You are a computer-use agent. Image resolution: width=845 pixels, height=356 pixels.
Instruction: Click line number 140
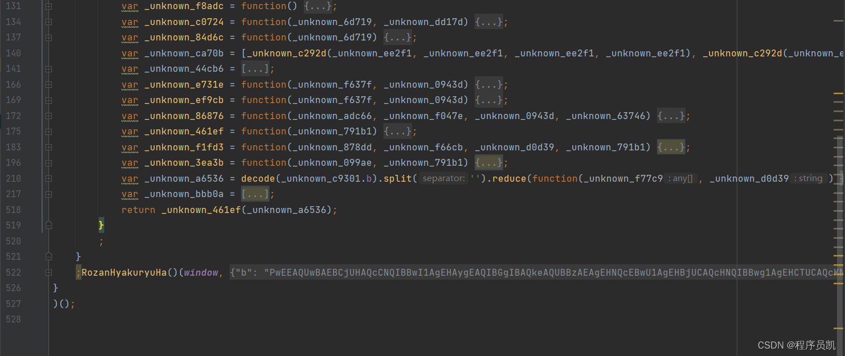pos(13,54)
